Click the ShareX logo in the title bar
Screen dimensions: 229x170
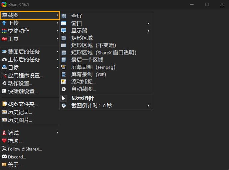[x=4, y=4]
